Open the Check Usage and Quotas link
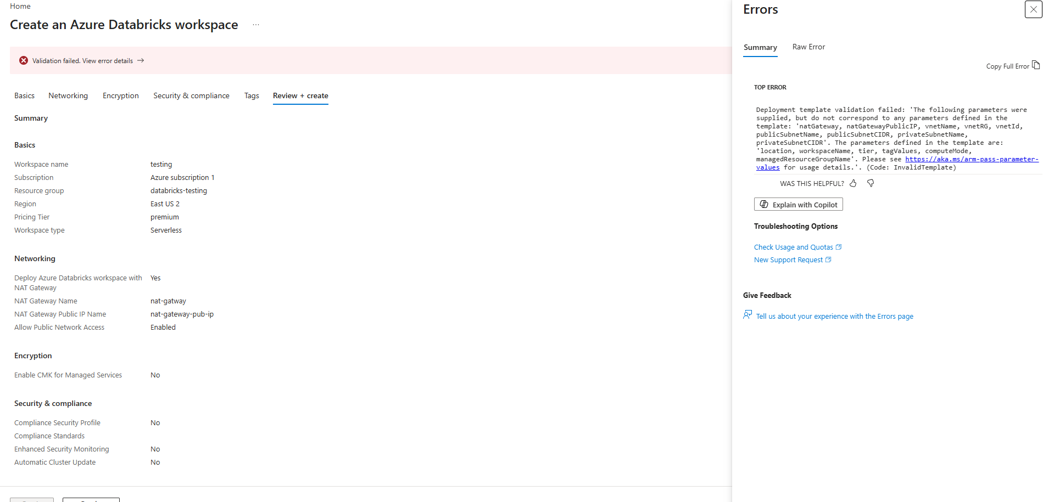1043x502 pixels. pyautogui.click(x=797, y=247)
